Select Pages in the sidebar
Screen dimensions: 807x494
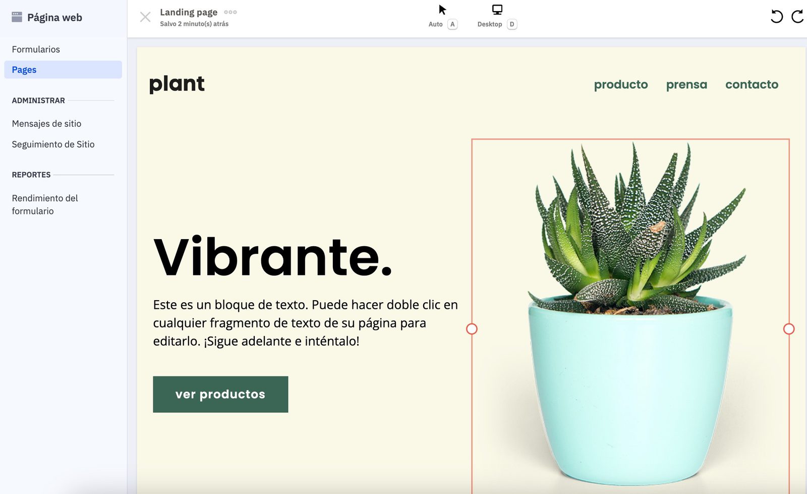(63, 70)
